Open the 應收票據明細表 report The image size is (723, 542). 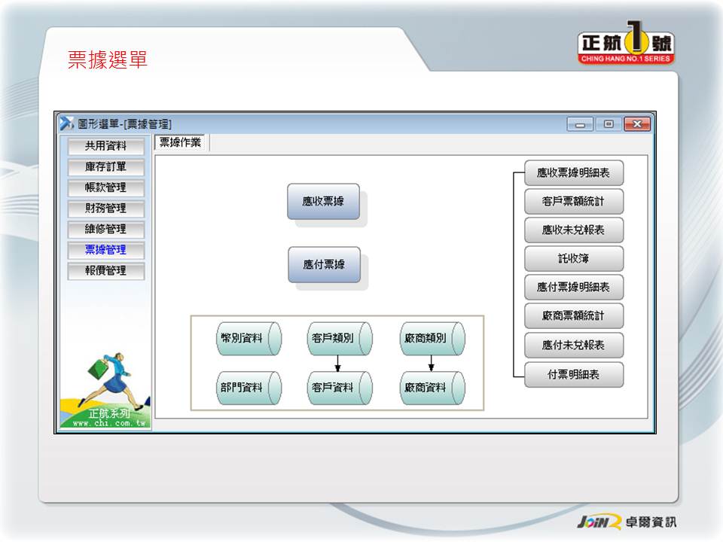click(x=574, y=173)
